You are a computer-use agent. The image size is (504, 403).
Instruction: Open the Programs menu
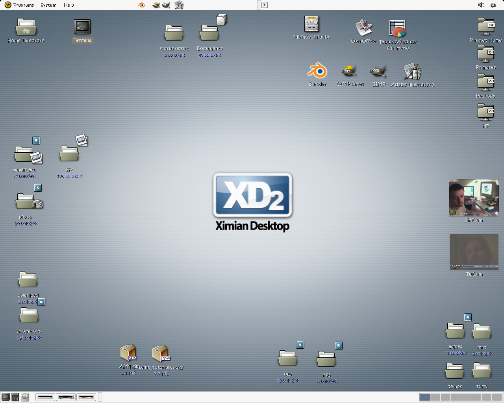(19, 5)
